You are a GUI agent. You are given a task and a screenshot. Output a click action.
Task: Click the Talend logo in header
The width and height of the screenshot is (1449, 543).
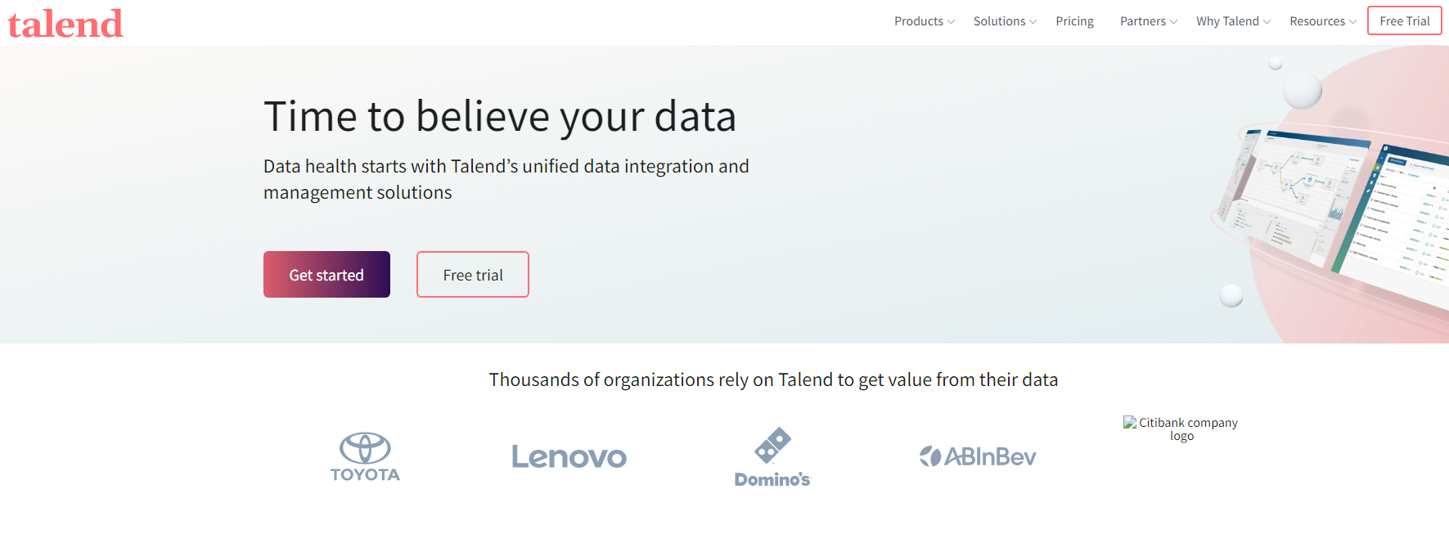tap(65, 24)
